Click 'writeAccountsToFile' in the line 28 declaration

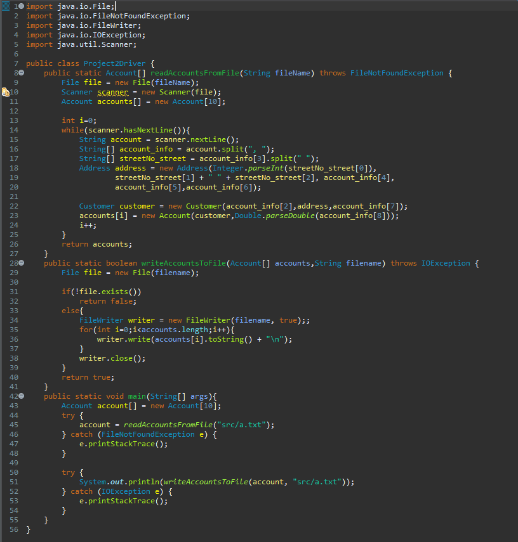[x=183, y=263]
